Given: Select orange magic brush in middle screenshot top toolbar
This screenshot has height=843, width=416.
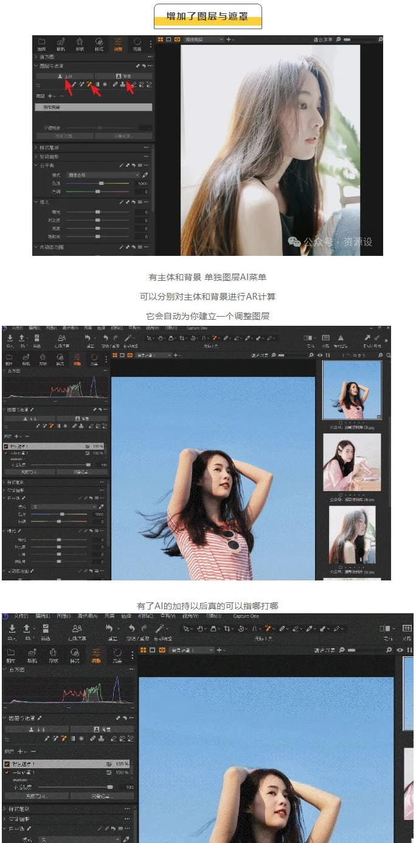Looking at the screenshot, I should 216,338.
